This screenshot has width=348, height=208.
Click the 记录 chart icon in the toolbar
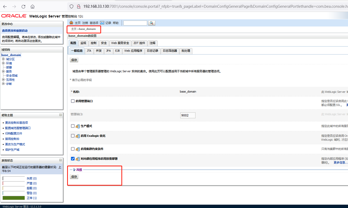coord(102,23)
